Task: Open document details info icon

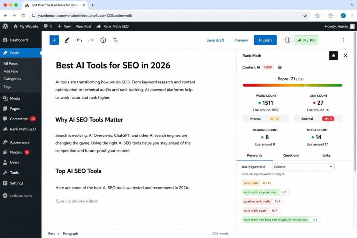Action: [103, 40]
